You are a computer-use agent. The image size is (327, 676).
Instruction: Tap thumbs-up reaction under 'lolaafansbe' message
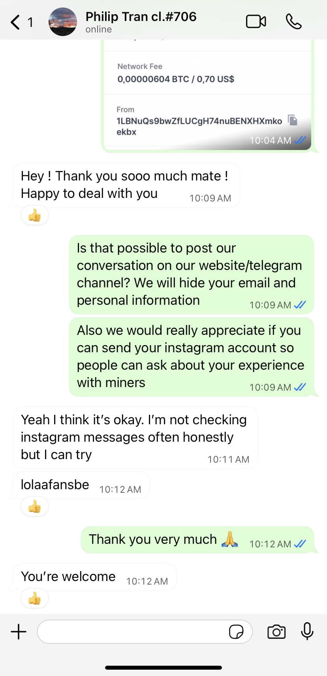[x=35, y=507]
